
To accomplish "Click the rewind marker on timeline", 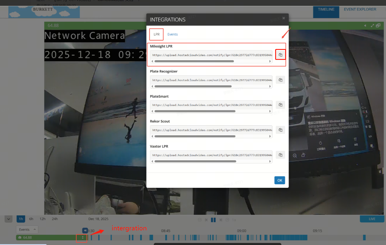I will [85, 231].
